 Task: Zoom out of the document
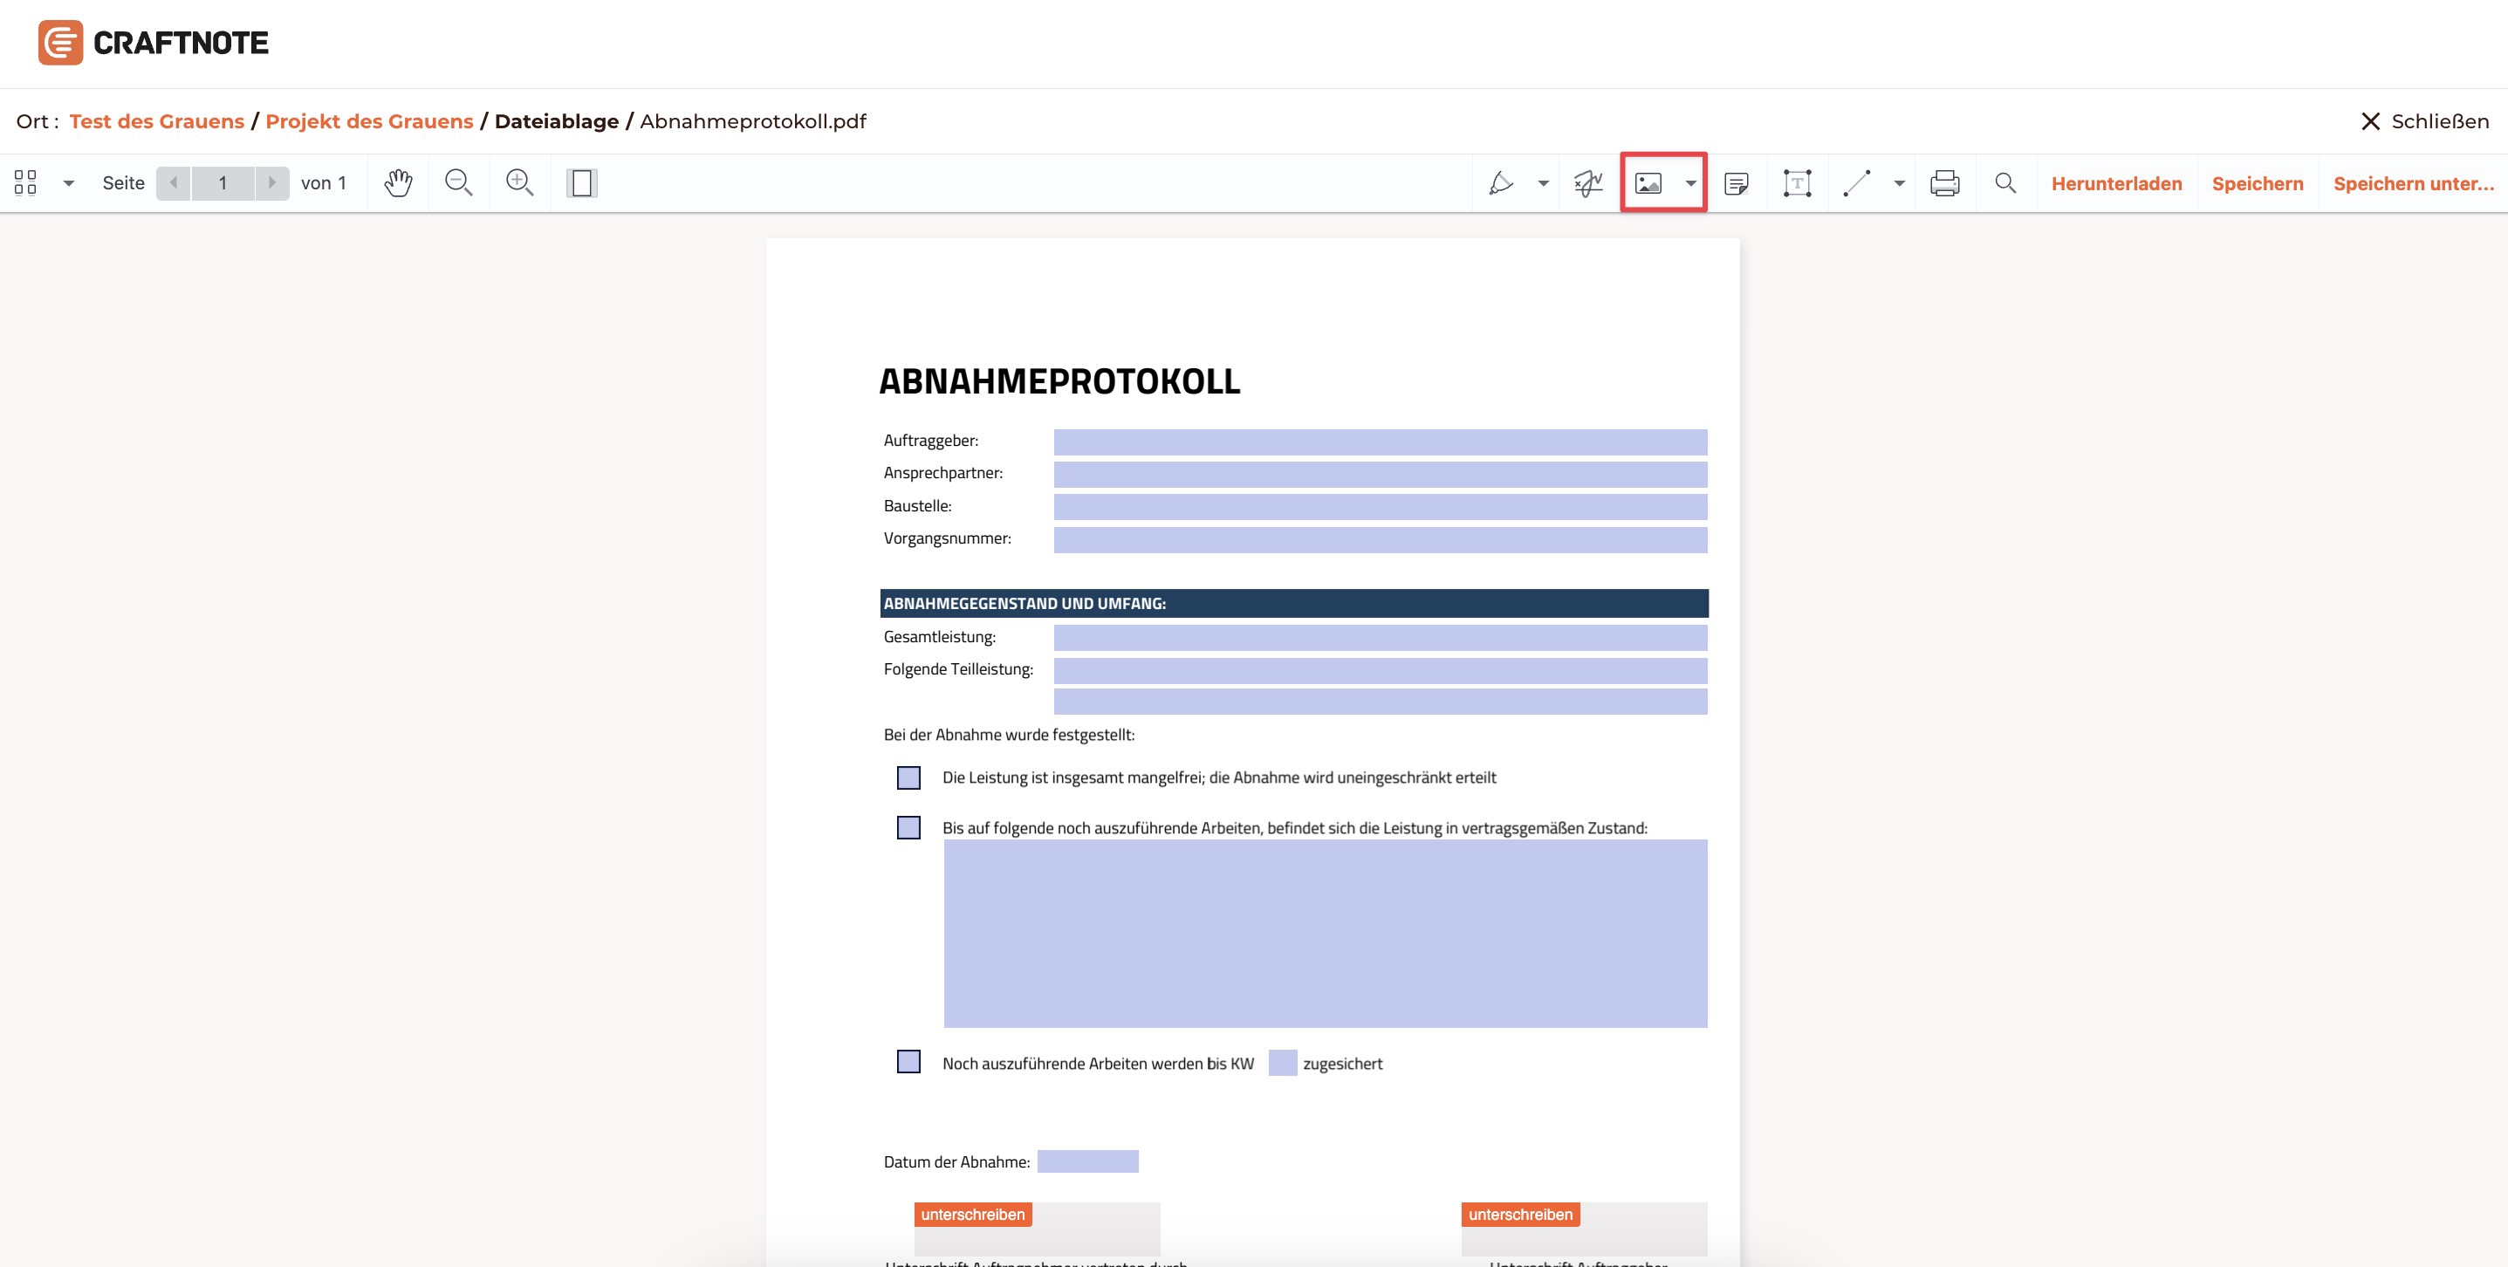(458, 183)
